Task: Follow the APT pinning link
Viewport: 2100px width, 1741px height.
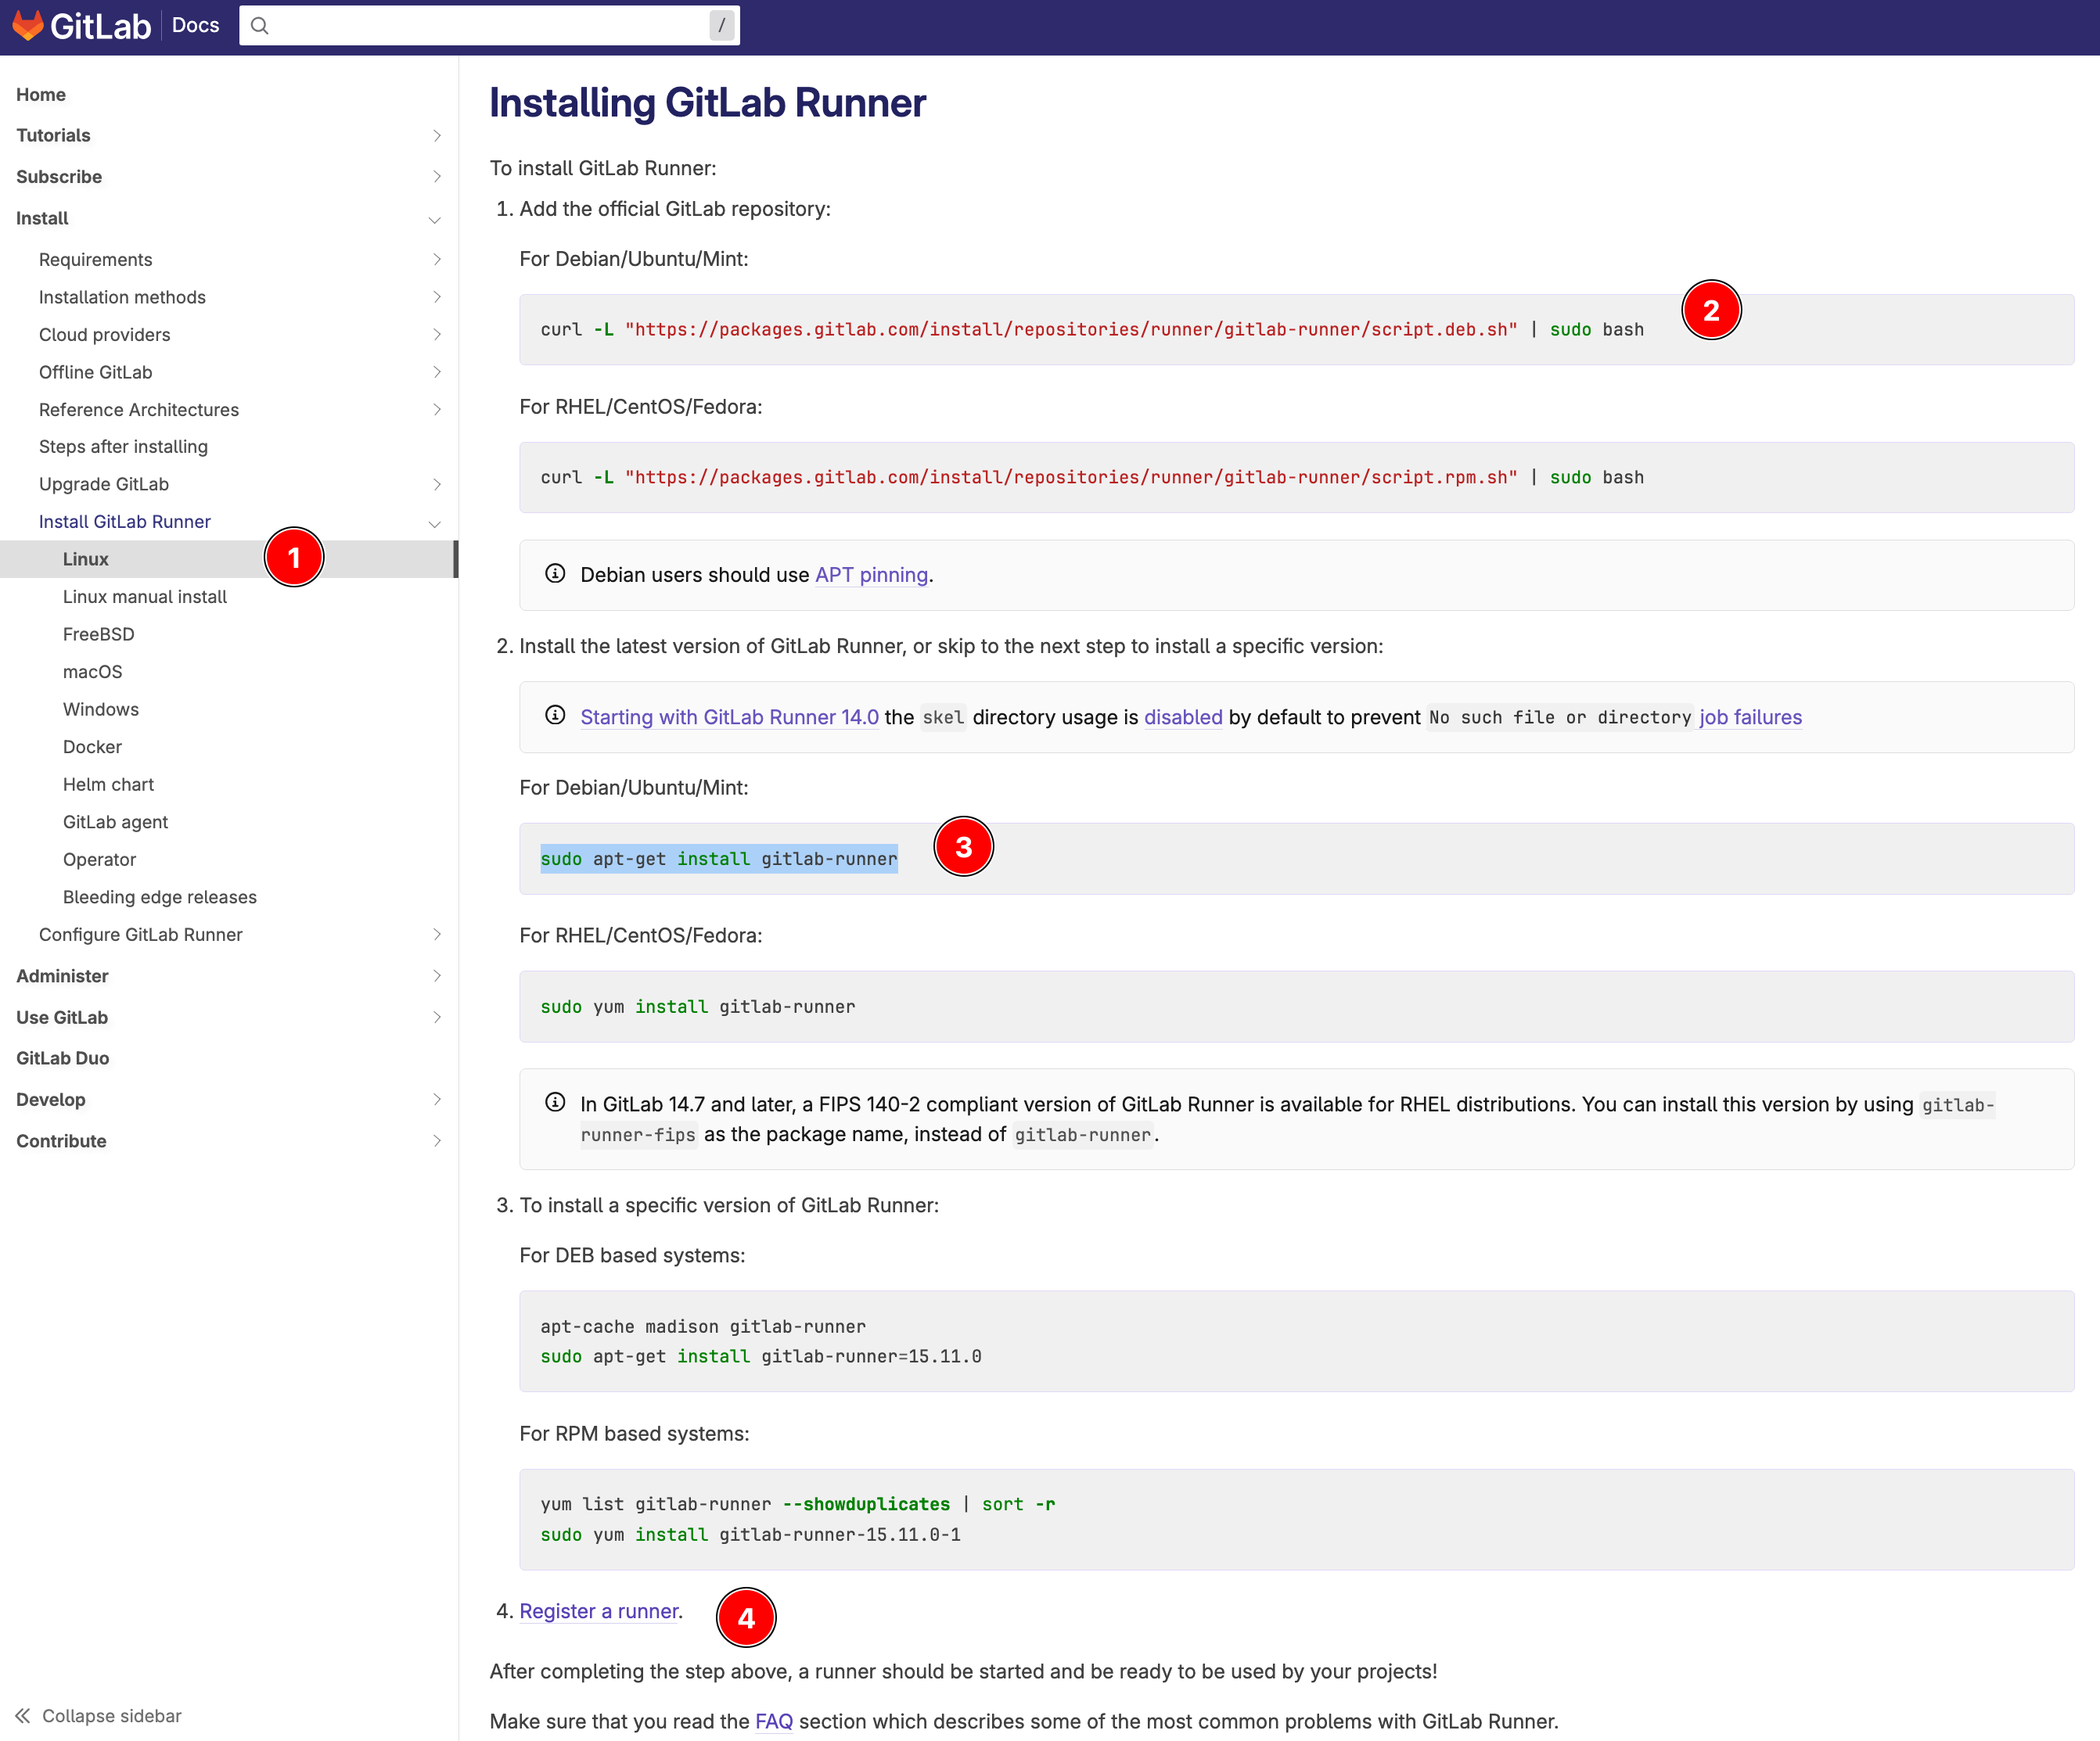Action: (871, 575)
